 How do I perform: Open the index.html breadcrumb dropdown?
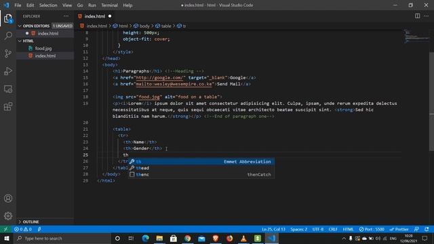pyautogui.click(x=94, y=26)
